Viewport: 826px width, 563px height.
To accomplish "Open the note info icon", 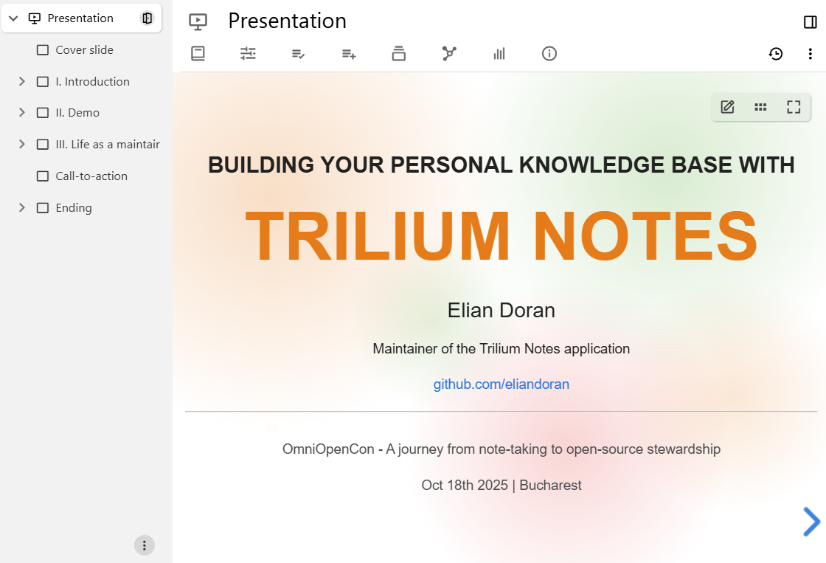I will pyautogui.click(x=549, y=53).
